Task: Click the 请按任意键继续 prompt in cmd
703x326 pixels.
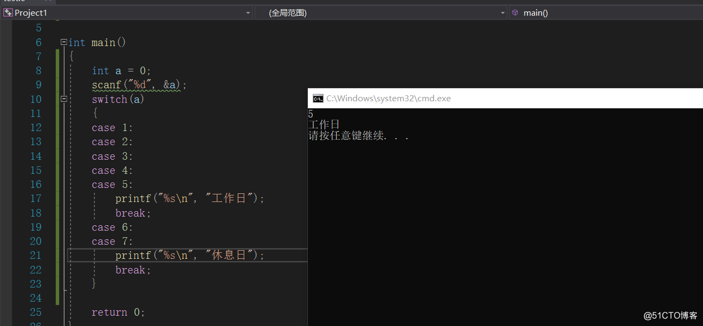Action: pos(358,136)
